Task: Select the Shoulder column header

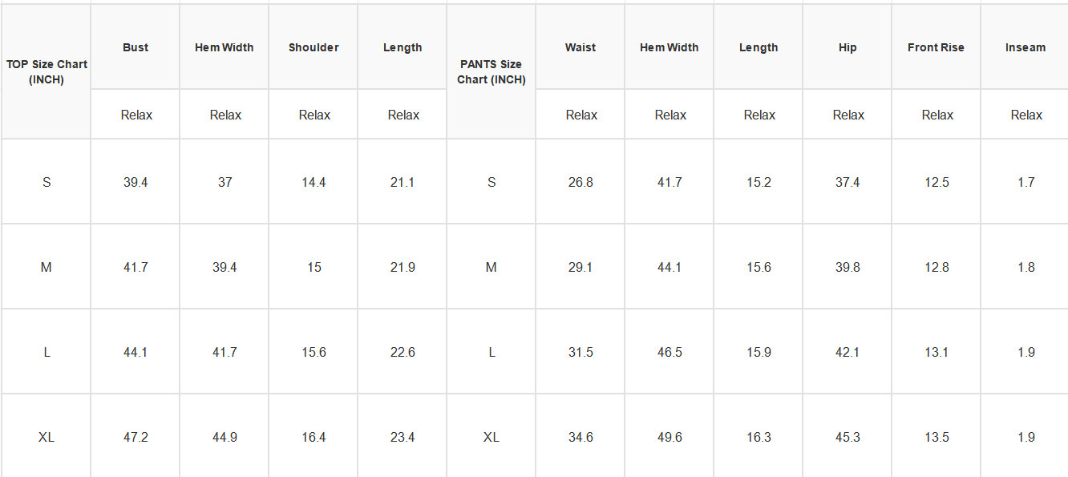Action: coord(314,47)
